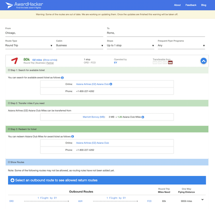Click the 'ORD - FCO' route text
The width and height of the screenshot is (215, 209).
tap(90, 63)
